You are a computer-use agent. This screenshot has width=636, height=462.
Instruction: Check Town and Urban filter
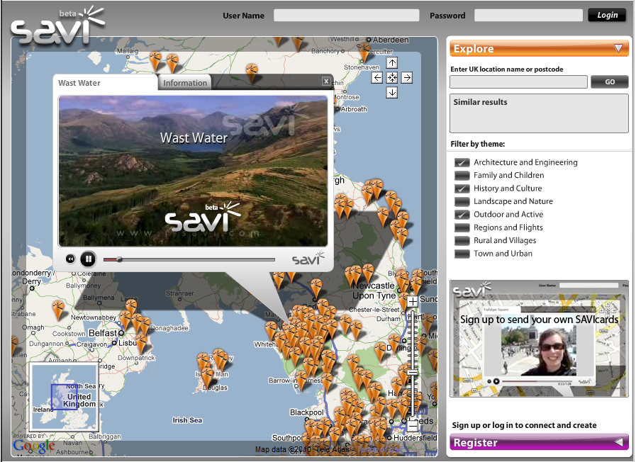tap(462, 254)
